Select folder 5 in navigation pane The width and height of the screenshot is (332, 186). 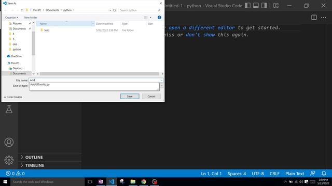click(x=13, y=39)
